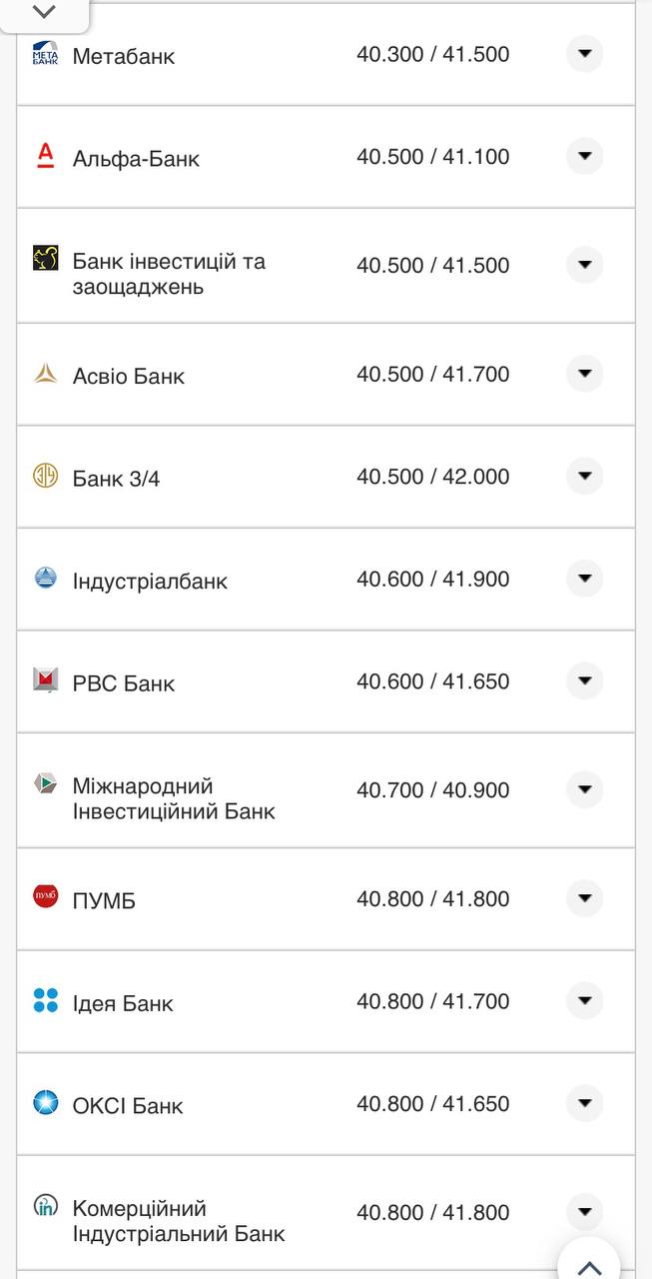652x1279 pixels.
Task: Select the Банк інвестицій та заощаджень logo
Action: coord(44,260)
